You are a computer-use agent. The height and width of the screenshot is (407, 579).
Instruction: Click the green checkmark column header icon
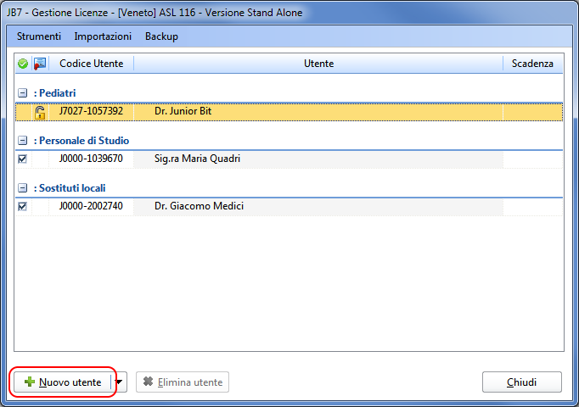click(x=23, y=64)
